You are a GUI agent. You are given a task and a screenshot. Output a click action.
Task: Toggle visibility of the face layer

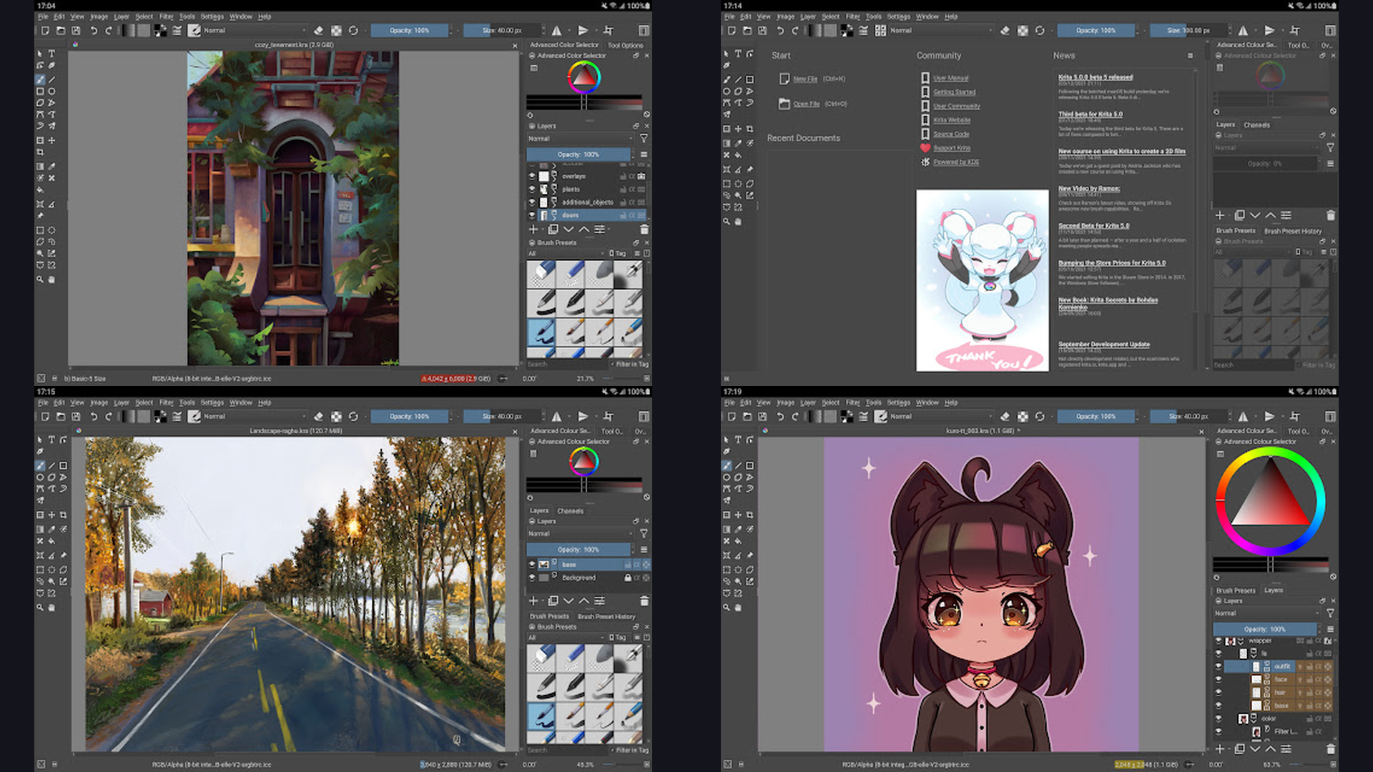[x=1219, y=679]
